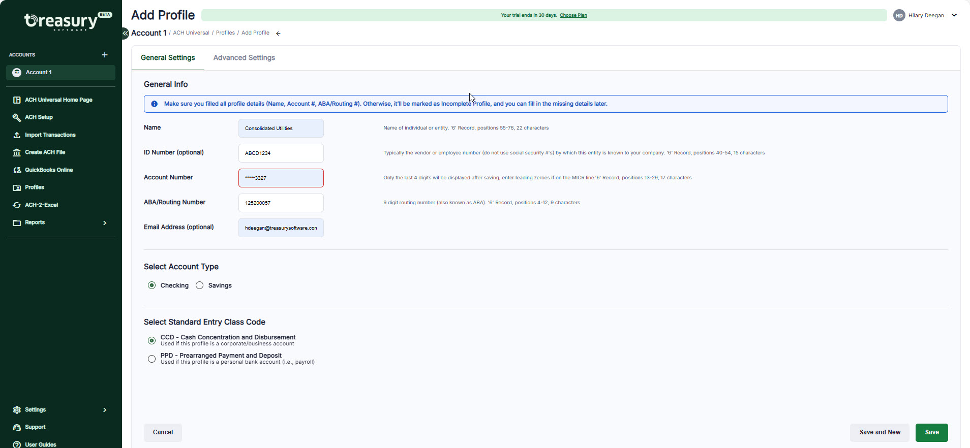Viewport: 970px width, 448px height.
Task: Follow the Choose Plan link
Action: (x=573, y=15)
